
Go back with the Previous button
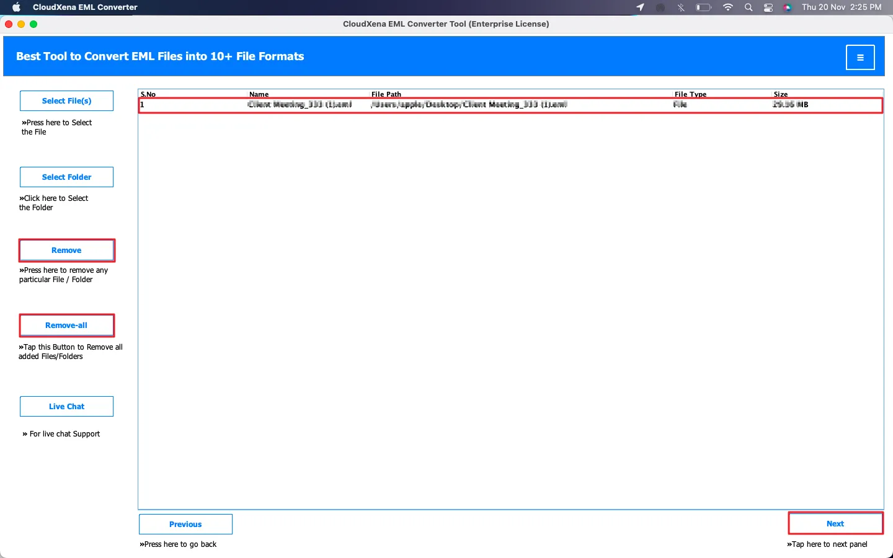185,525
